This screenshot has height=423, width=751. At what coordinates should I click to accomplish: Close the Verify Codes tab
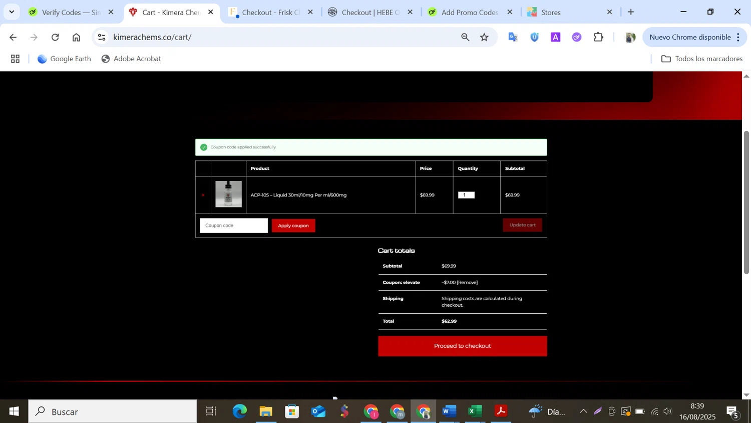(x=111, y=12)
